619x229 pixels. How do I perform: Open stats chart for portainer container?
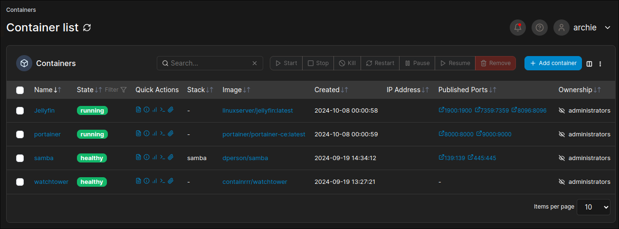[x=154, y=134]
